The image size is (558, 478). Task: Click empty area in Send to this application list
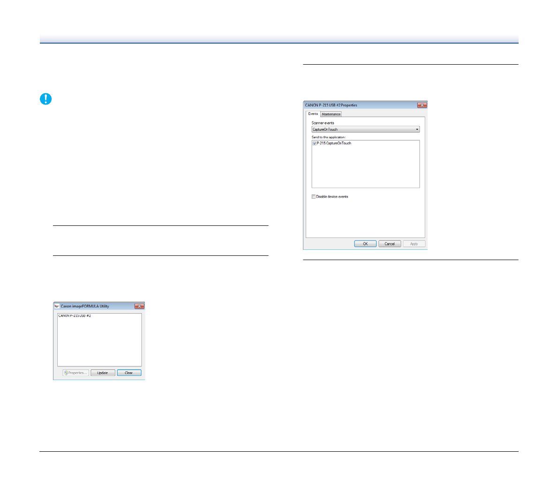(x=365, y=169)
